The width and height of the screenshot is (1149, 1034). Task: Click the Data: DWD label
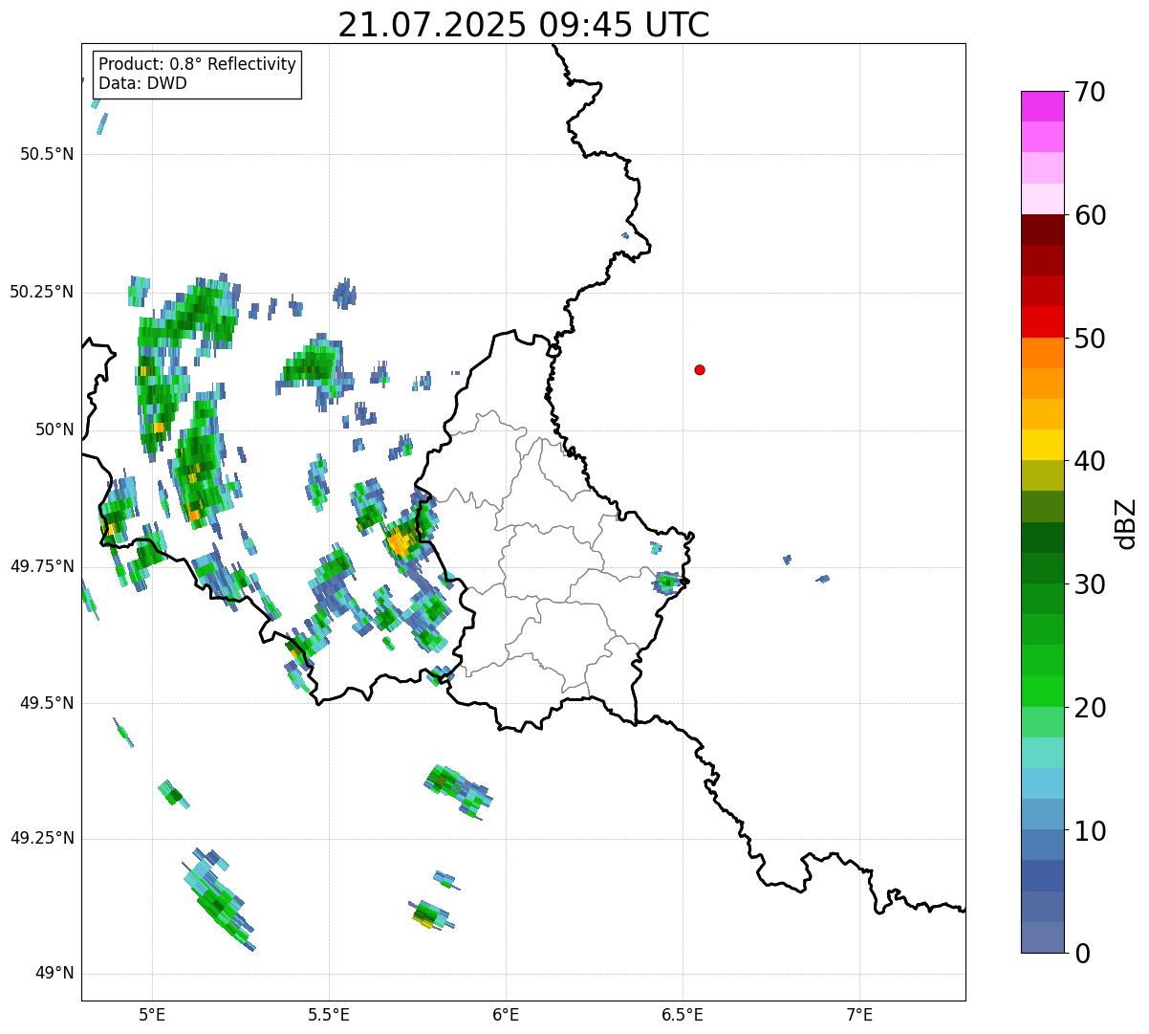142,83
